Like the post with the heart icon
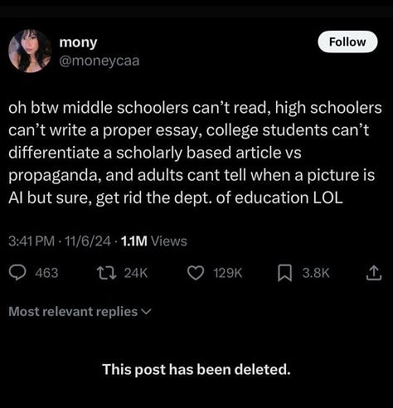Viewport: 393px width, 408px height. pyautogui.click(x=196, y=273)
